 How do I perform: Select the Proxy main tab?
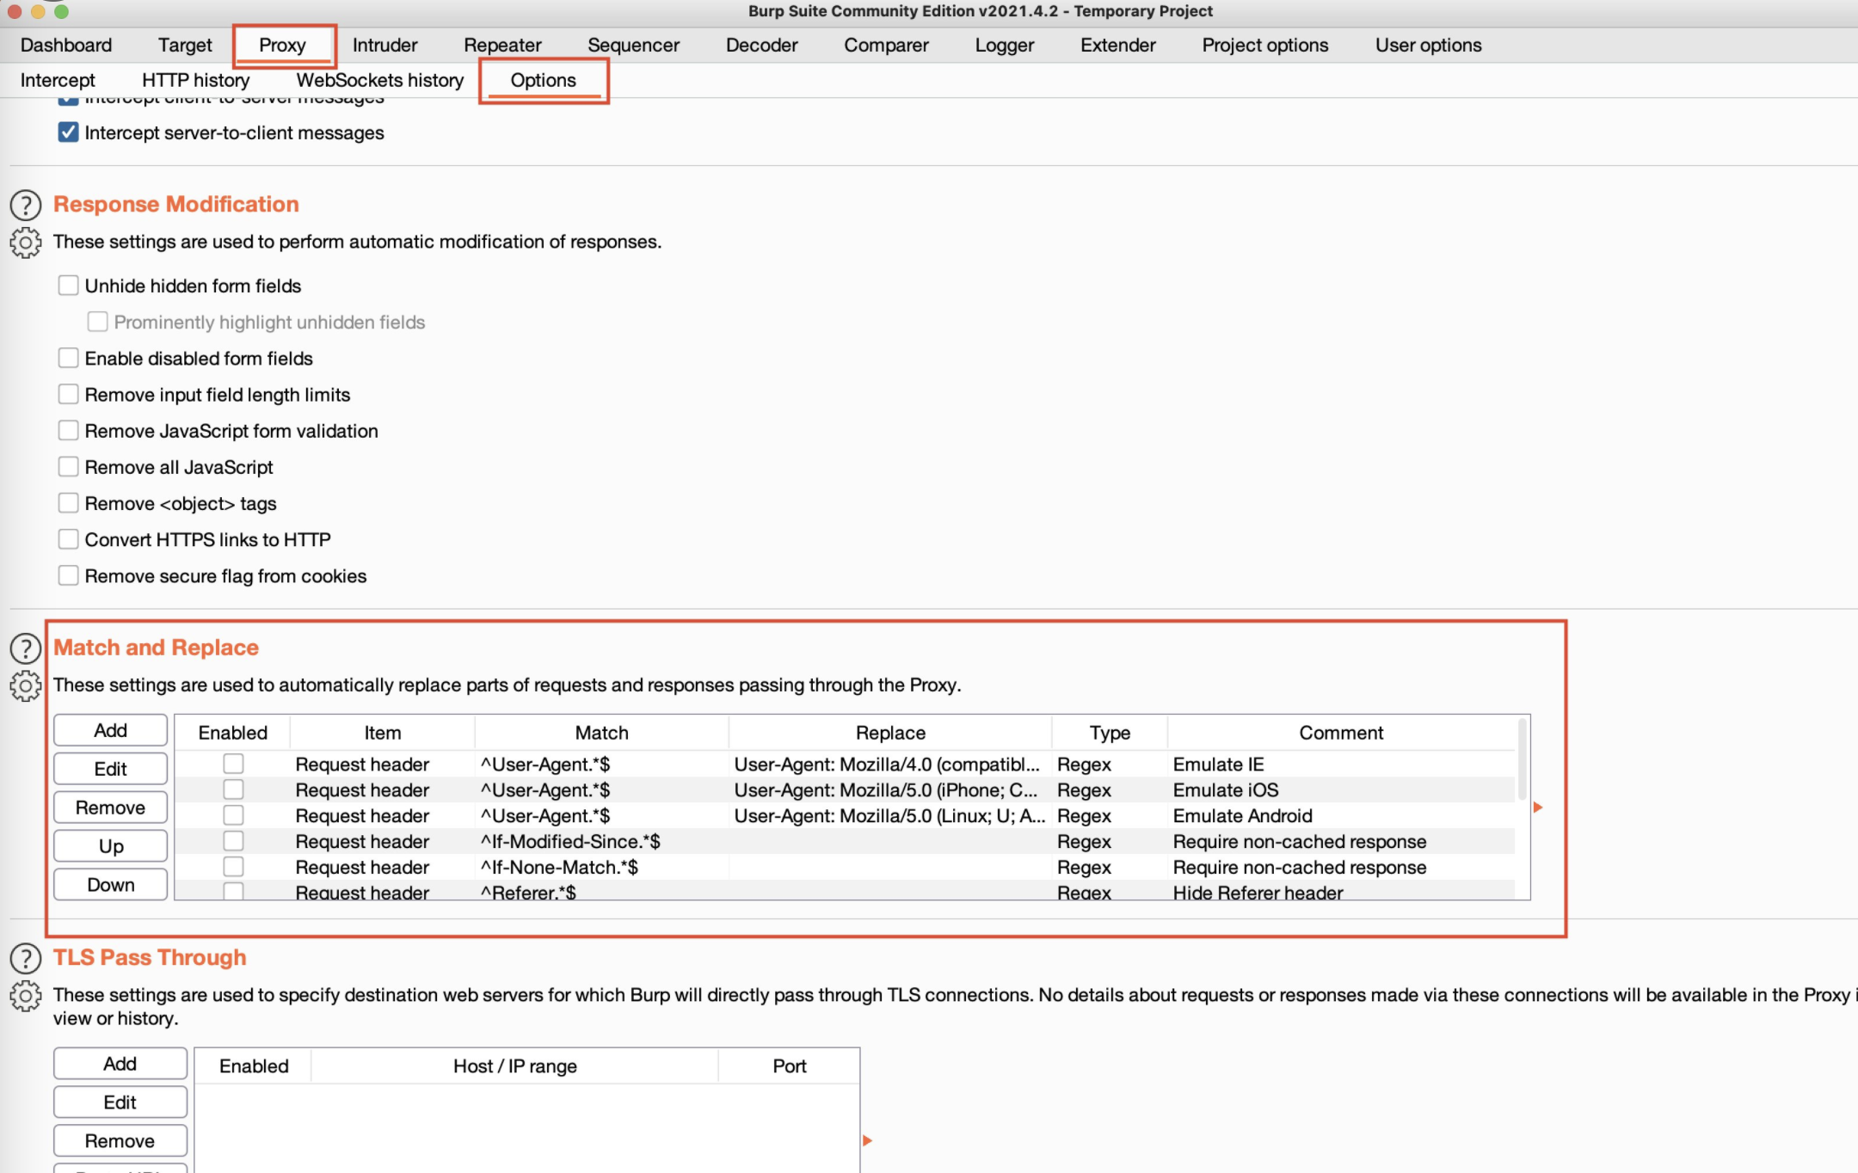(x=283, y=45)
